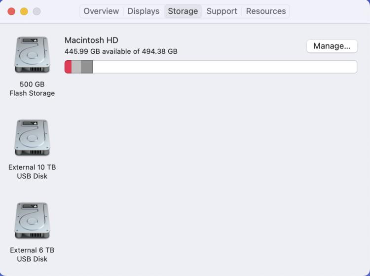
Task: Minimize the window with the yellow button
Action: [24, 11]
